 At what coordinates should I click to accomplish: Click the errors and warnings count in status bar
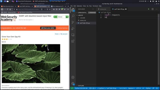[92, 88]
